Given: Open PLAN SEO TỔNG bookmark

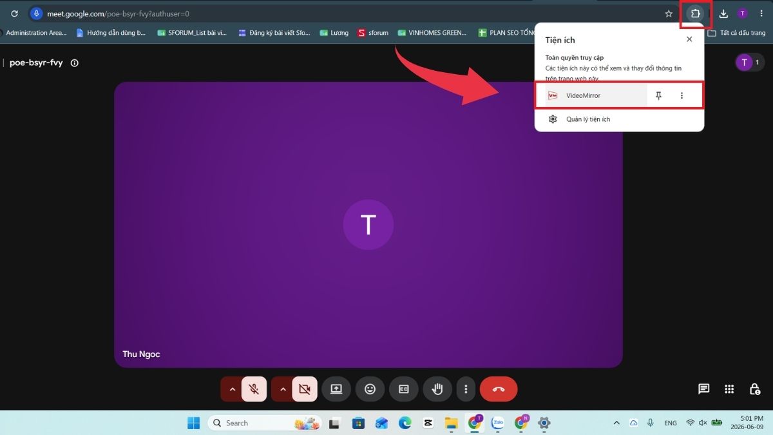Looking at the screenshot, I should [507, 33].
